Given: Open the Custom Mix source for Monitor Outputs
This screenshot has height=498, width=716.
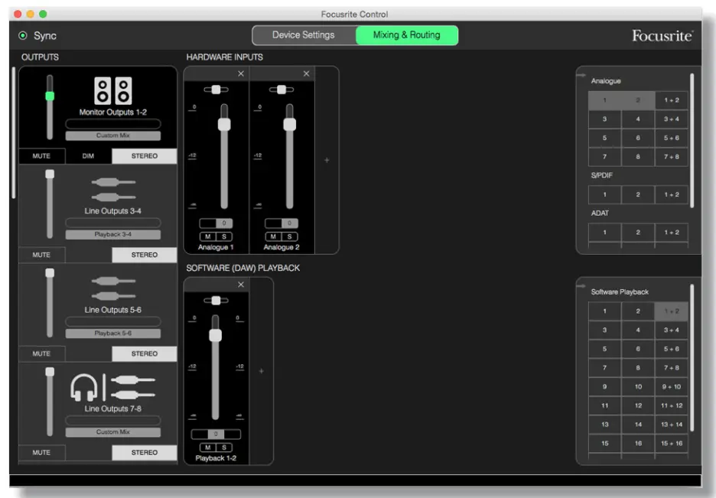Looking at the screenshot, I should 112,135.
